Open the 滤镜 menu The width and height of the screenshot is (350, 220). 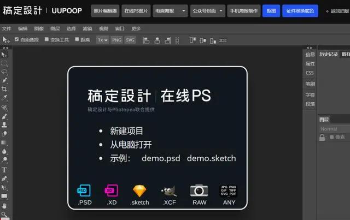point(87,28)
